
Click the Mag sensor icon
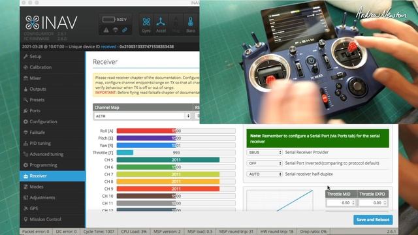click(176, 25)
